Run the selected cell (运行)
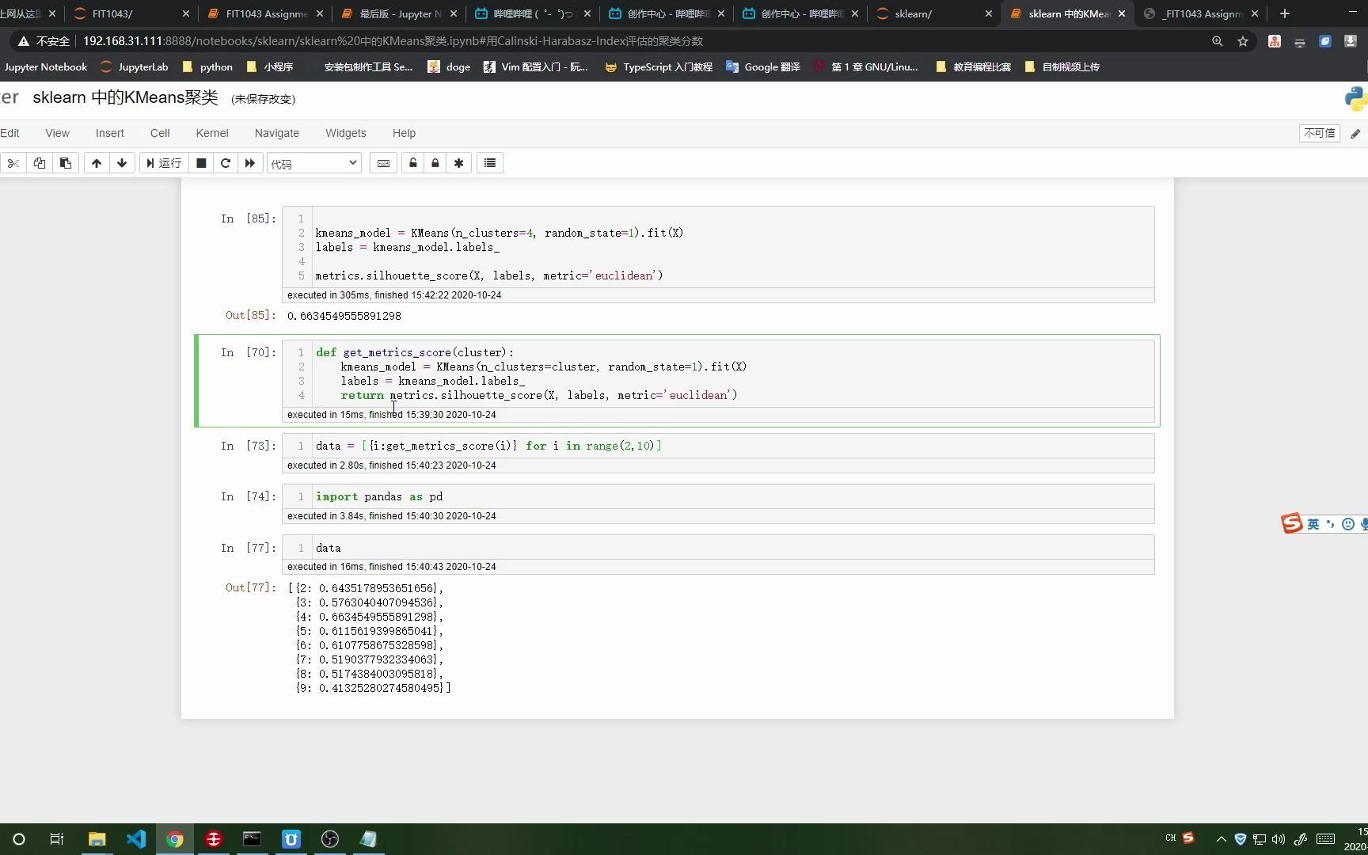 (164, 163)
